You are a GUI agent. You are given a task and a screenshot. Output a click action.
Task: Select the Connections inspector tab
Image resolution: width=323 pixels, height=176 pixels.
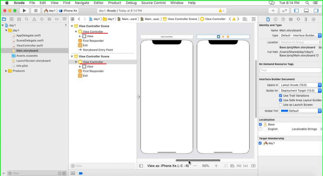[314, 19]
